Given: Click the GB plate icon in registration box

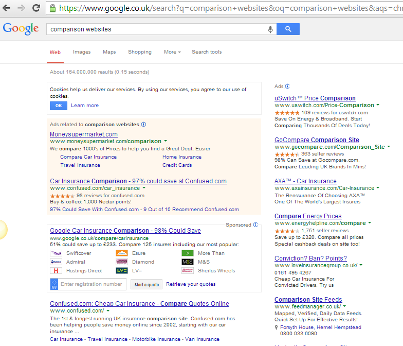Looking at the screenshot, I should [54, 284].
